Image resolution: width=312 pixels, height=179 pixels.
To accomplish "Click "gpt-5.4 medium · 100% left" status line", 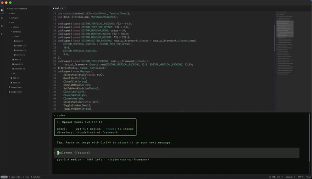I will pos(103,159).
